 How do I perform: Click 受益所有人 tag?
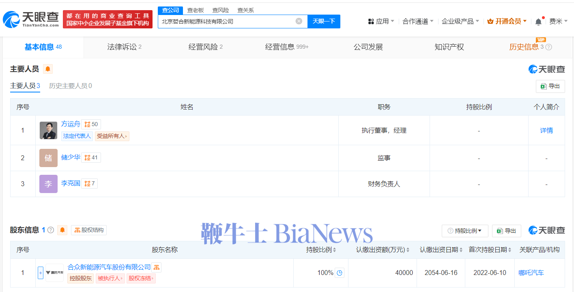112,136
